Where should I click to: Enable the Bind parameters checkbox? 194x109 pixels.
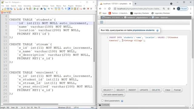102,101
